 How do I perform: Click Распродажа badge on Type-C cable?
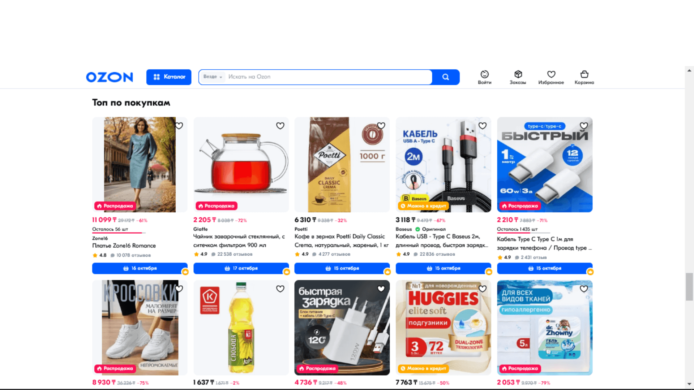[520, 206]
